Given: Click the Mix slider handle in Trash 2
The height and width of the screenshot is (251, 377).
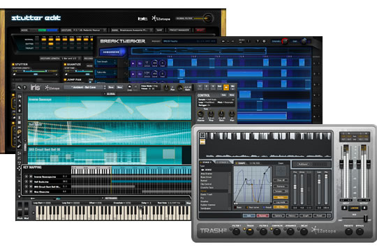Looking at the screenshot, I should 365,218.
